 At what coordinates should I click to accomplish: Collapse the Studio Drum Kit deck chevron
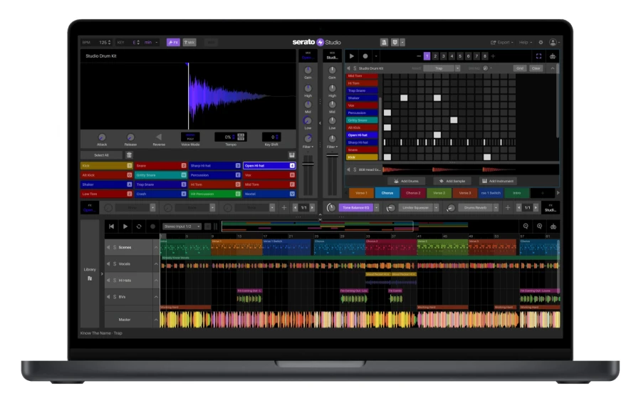(x=553, y=68)
